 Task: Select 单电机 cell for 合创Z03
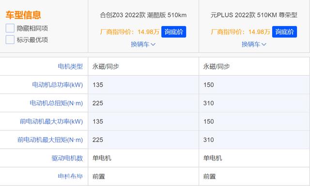point(143,158)
